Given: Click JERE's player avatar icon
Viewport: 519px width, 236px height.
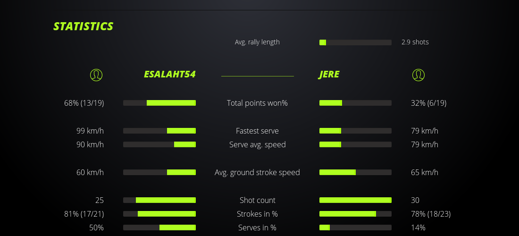Looking at the screenshot, I should [x=419, y=75].
